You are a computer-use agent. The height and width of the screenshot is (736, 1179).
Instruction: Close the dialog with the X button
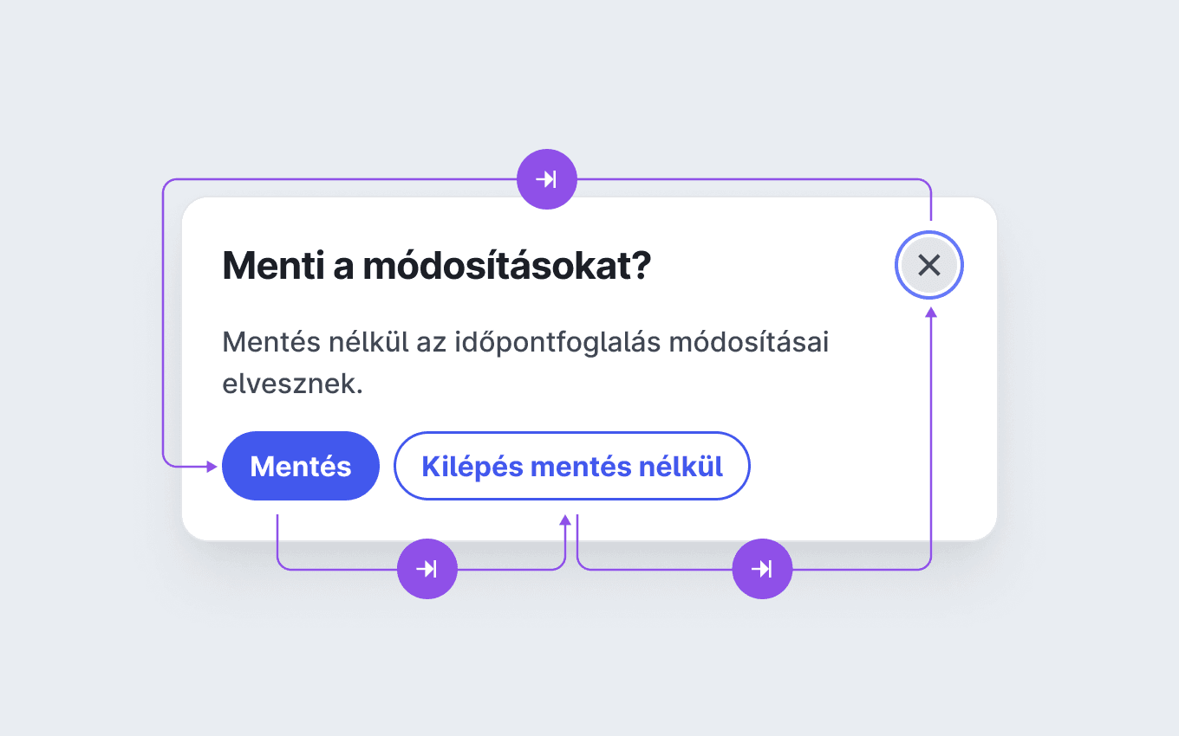[929, 265]
